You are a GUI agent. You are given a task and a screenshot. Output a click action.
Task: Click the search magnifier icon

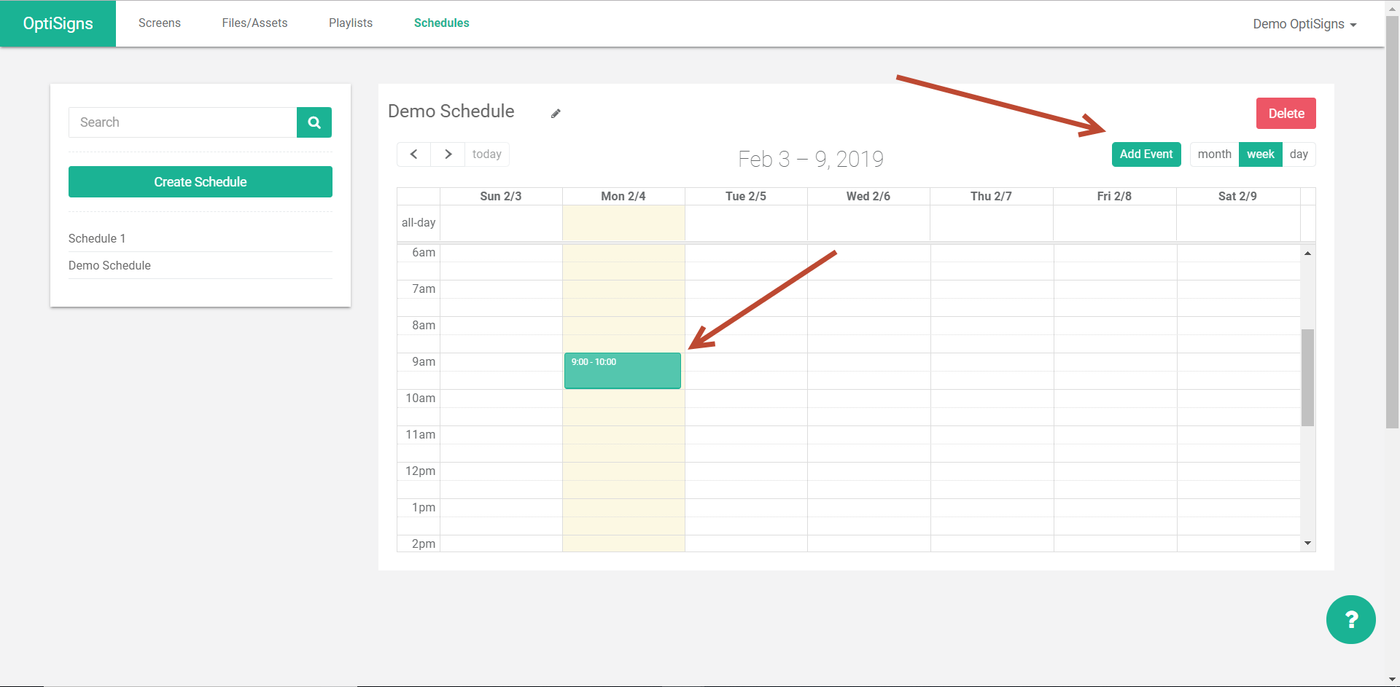point(314,122)
